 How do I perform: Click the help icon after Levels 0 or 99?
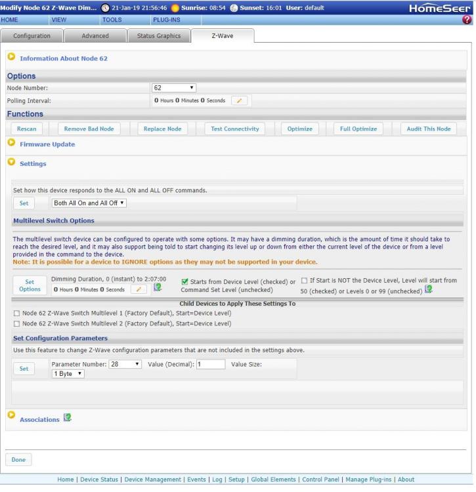[429, 289]
